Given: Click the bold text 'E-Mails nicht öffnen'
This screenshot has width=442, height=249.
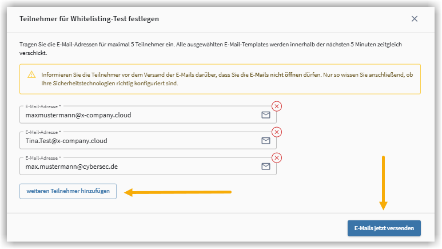Looking at the screenshot, I should click(x=276, y=75).
